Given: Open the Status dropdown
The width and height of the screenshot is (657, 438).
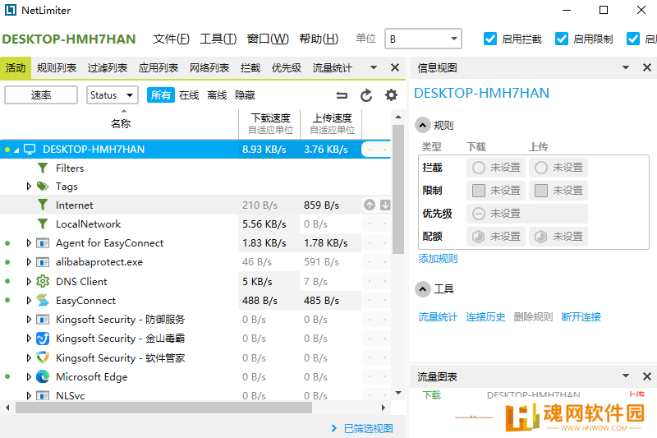Looking at the screenshot, I should tap(112, 95).
